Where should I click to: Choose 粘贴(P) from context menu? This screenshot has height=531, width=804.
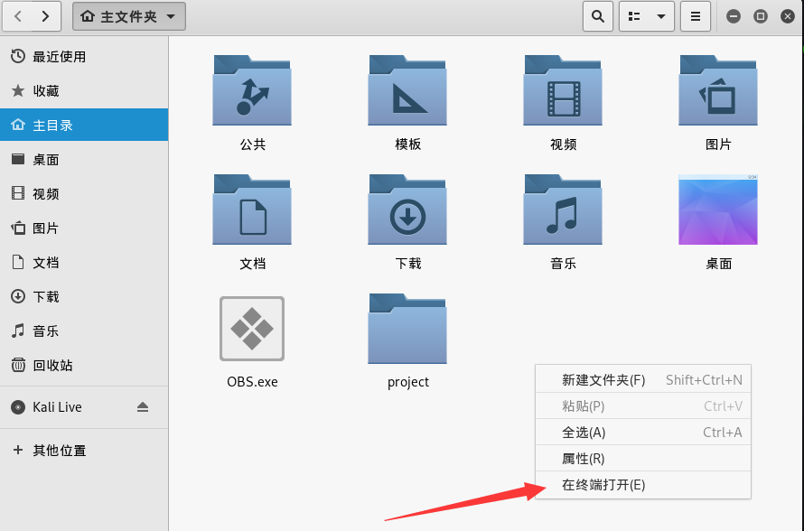coord(643,406)
